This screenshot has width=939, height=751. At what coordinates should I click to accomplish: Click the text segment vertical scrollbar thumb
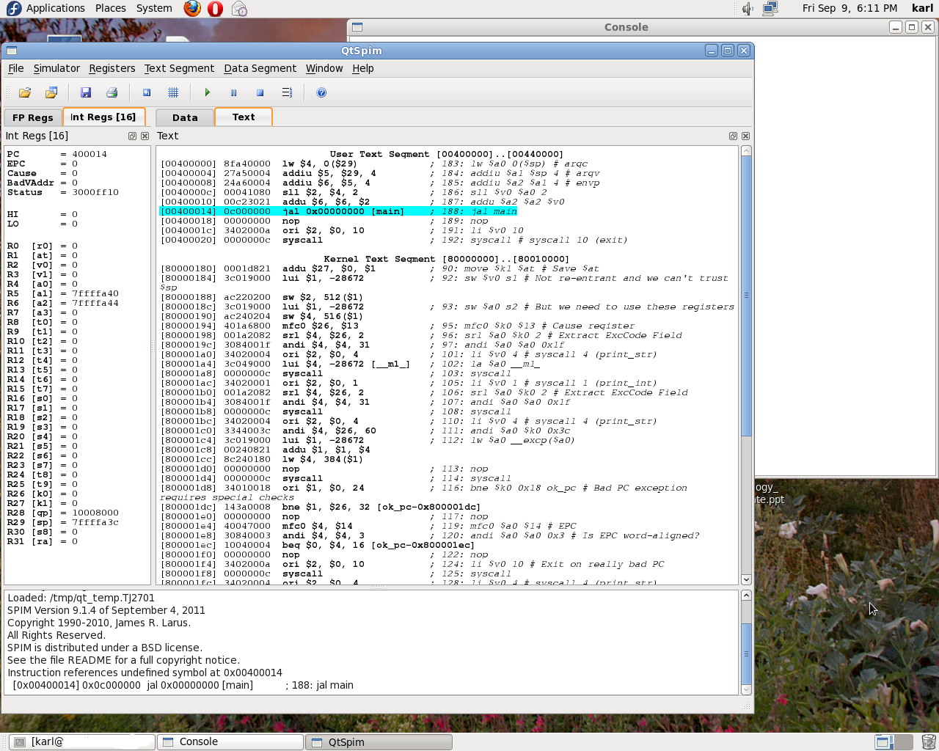pyautogui.click(x=746, y=296)
